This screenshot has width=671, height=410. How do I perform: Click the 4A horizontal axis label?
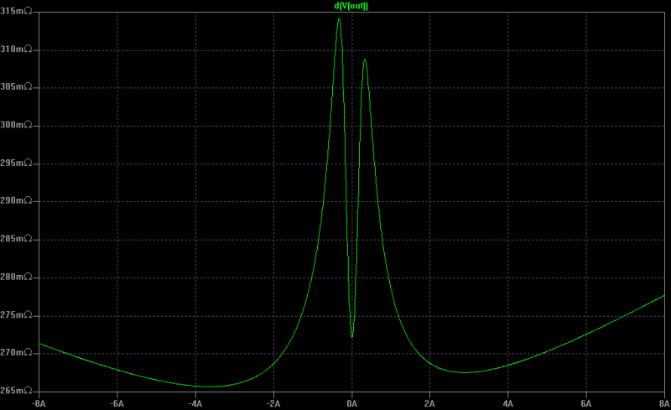(x=508, y=404)
